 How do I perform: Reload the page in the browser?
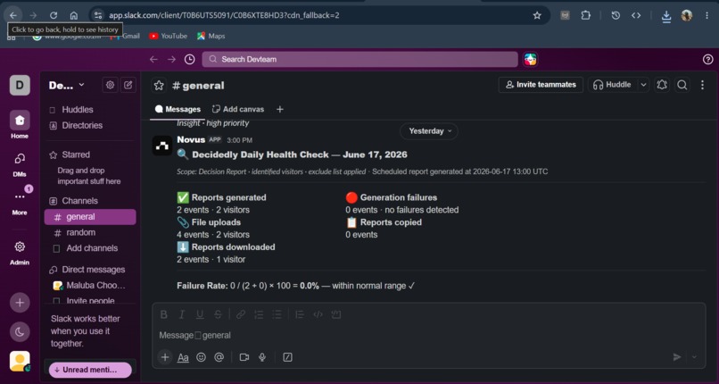pos(54,15)
